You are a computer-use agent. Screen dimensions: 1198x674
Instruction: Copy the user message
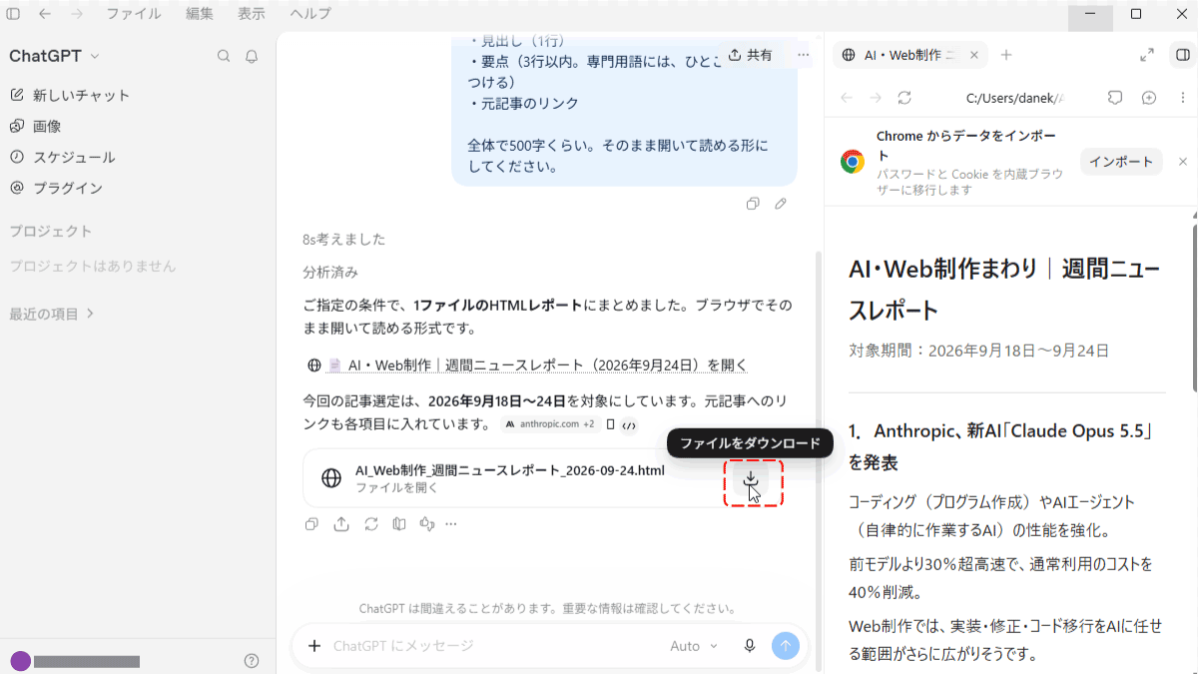(753, 204)
